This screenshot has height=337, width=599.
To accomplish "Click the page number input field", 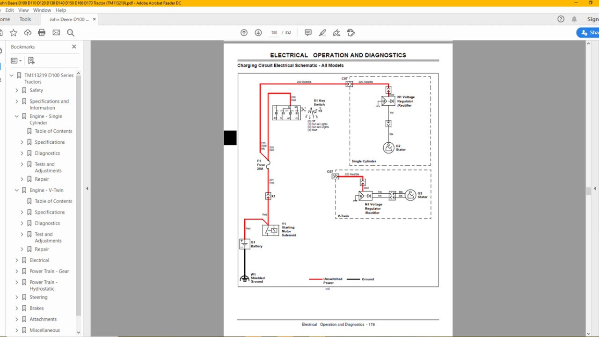I will point(274,33).
